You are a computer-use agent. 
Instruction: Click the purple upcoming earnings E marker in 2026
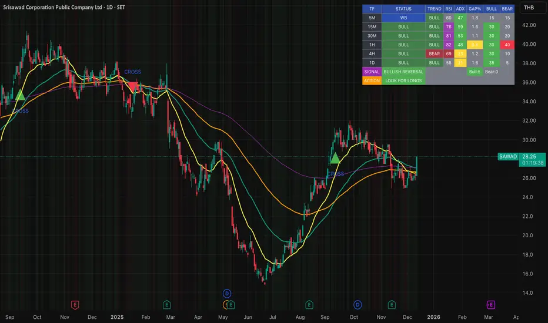click(491, 304)
